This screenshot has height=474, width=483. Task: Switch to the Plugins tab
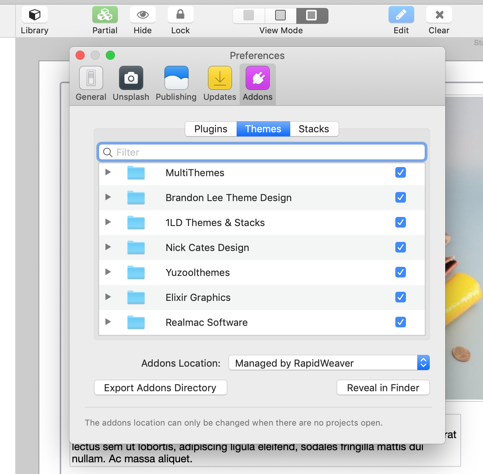[x=211, y=129]
